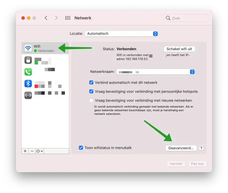Show all preferences grid icon
The image size is (228, 193).
click(68, 18)
